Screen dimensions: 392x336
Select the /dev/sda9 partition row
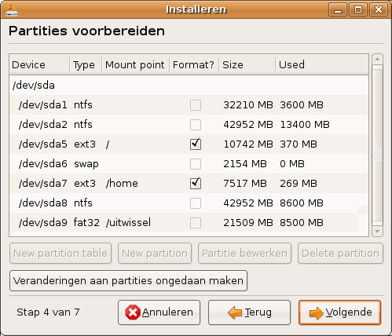point(189,223)
